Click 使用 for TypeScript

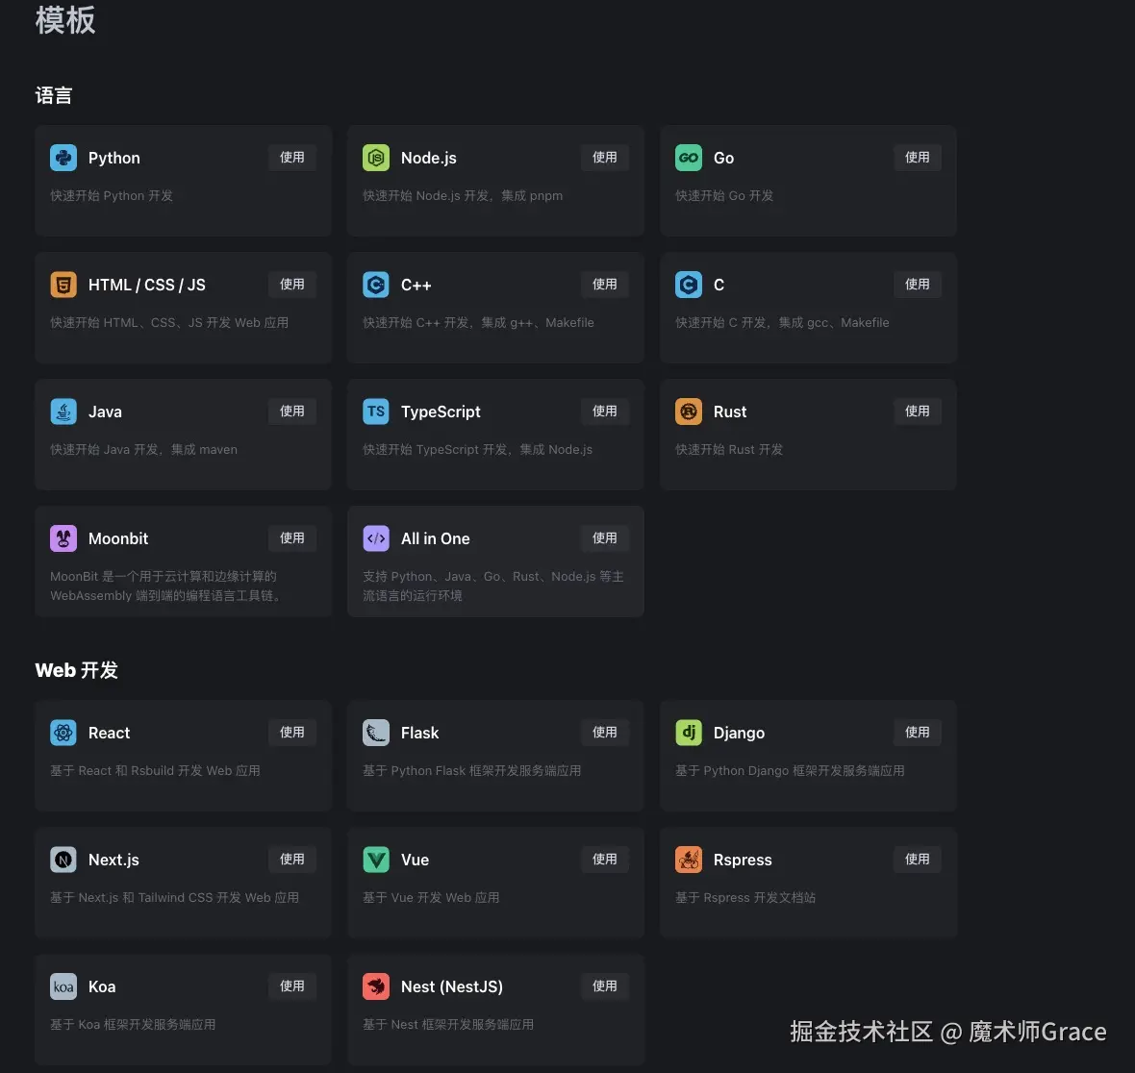coord(605,411)
